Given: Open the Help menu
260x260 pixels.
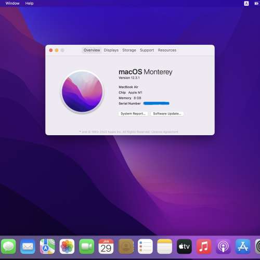Looking at the screenshot, I should 29,3.
